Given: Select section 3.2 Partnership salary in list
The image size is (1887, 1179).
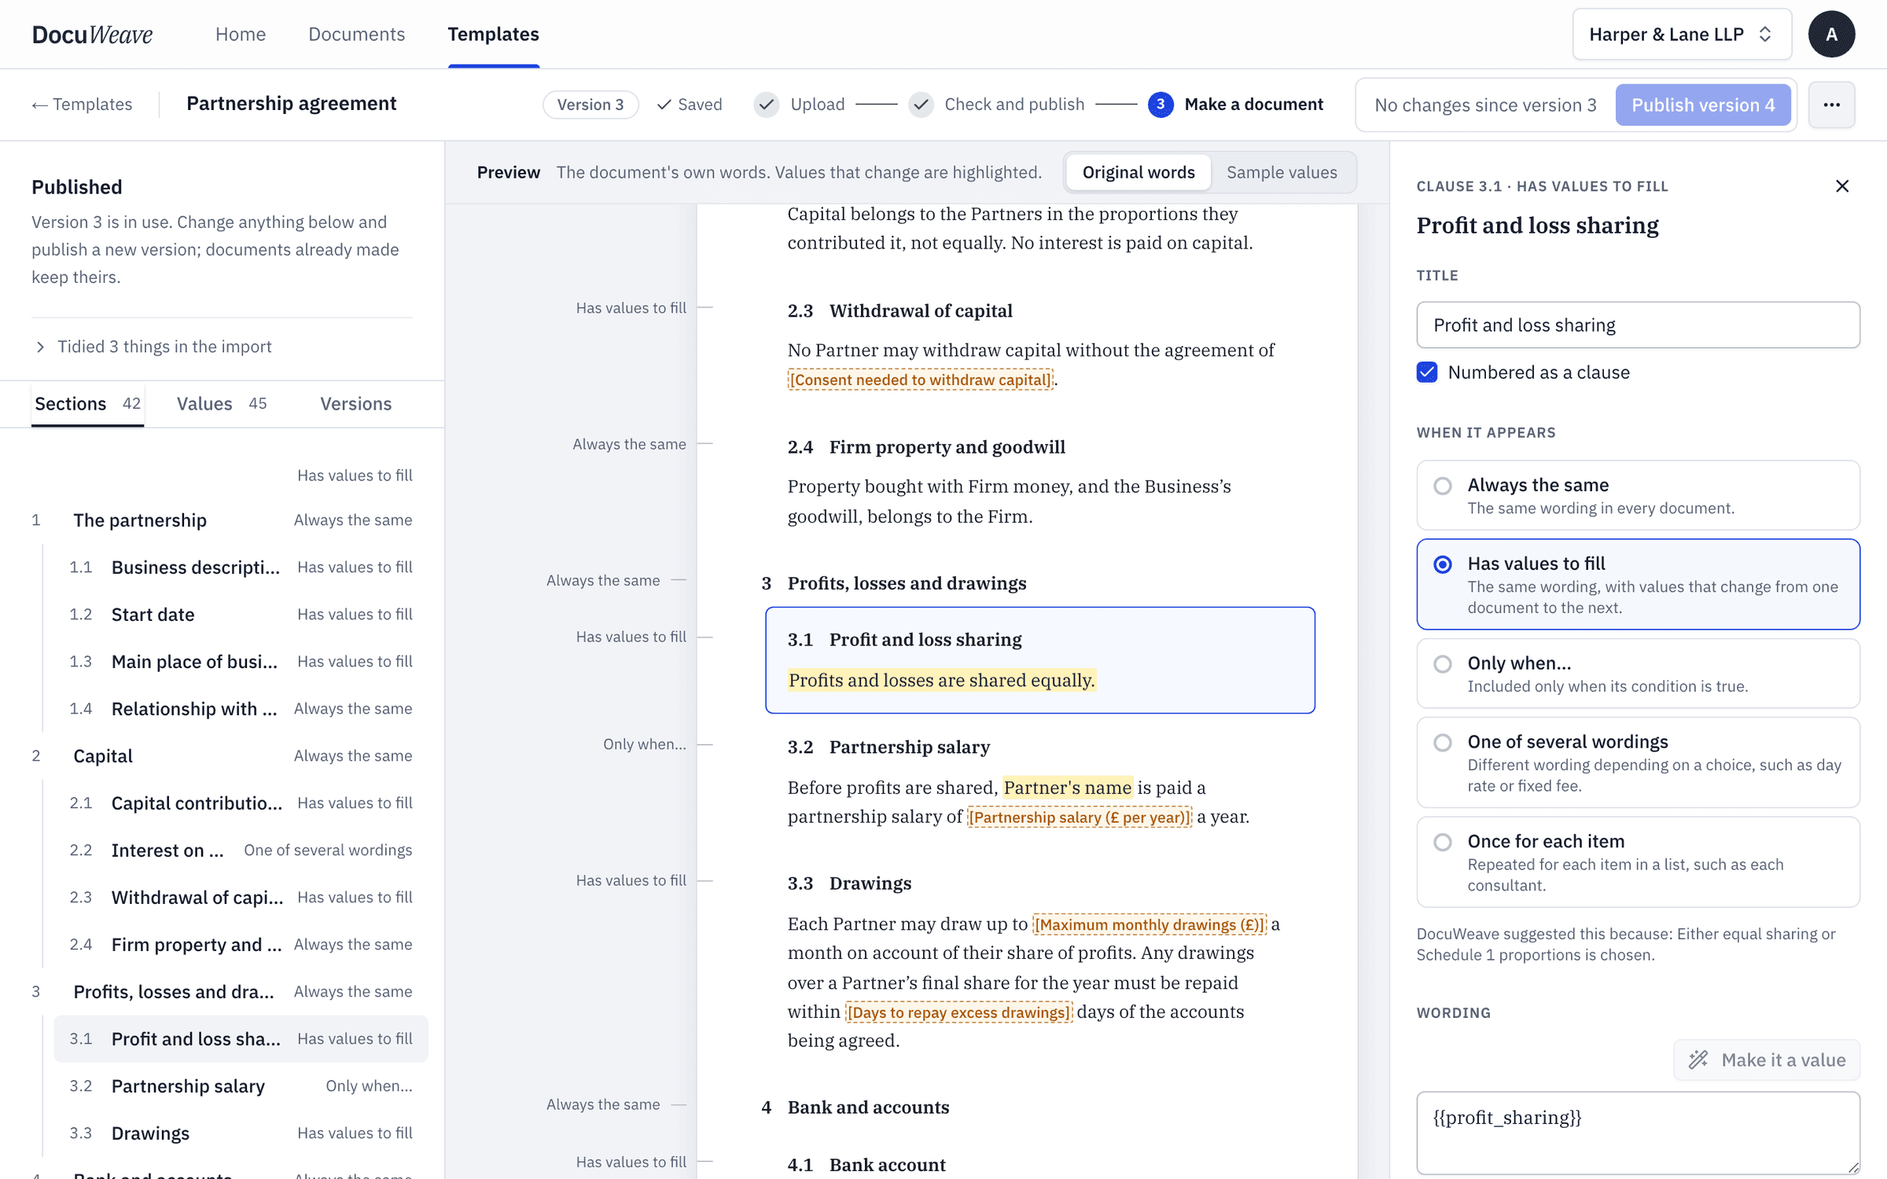Looking at the screenshot, I should (241, 1085).
